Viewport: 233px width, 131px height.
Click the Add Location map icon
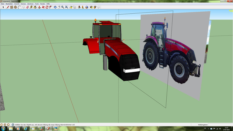click(x=71, y=7)
